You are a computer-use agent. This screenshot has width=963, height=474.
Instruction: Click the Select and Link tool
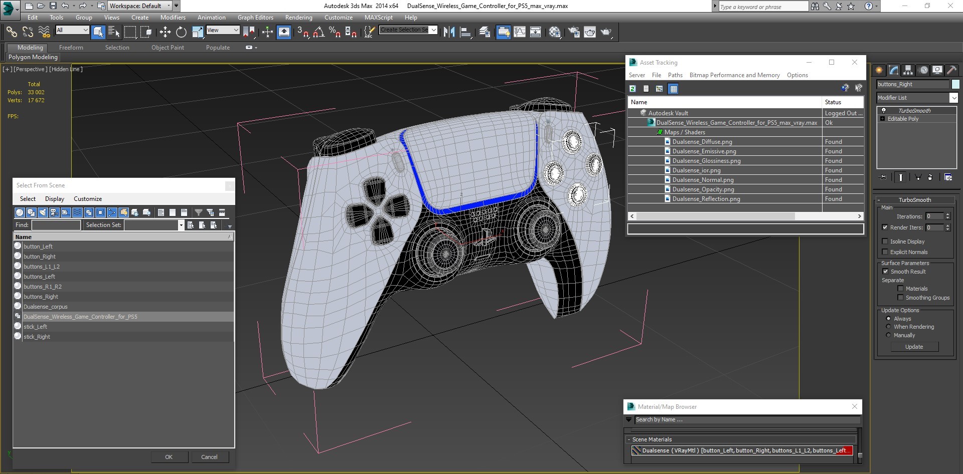coord(11,32)
